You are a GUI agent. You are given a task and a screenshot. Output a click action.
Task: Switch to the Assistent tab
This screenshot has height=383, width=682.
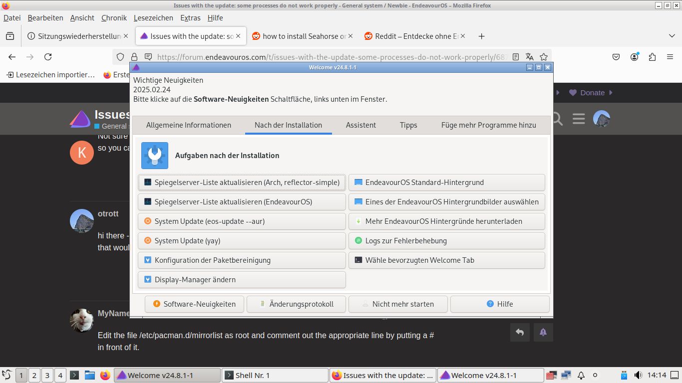tap(361, 125)
